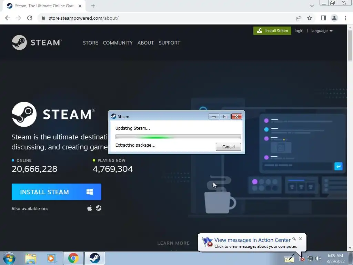The width and height of the screenshot is (353, 265).
Task: Click the Steam dialog title bar icon
Action: pos(114,116)
